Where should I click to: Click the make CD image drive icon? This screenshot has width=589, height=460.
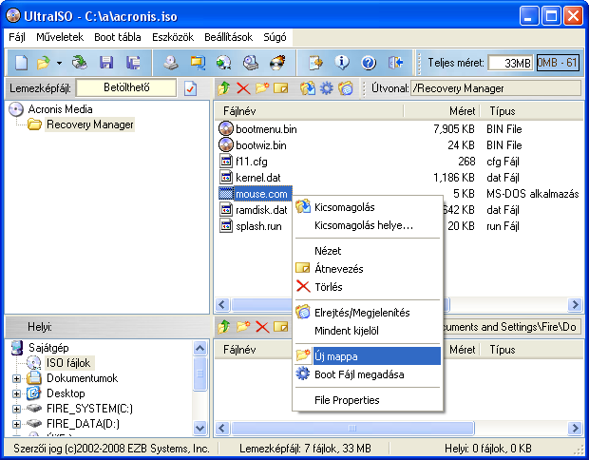[x=171, y=63]
